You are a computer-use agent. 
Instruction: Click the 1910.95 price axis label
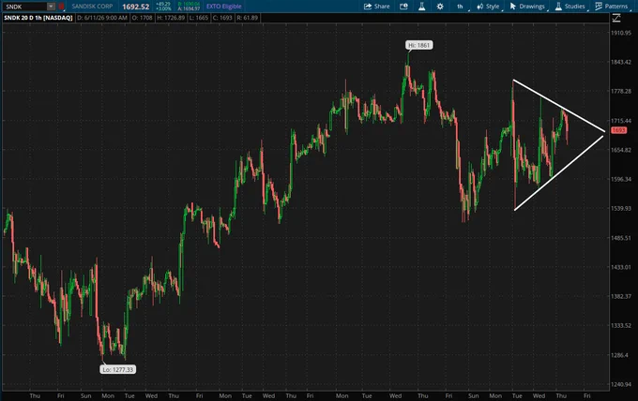pos(621,33)
